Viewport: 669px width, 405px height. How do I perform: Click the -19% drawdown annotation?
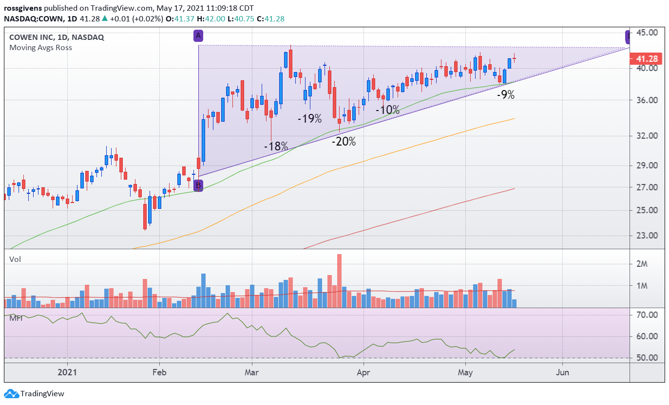coord(310,118)
